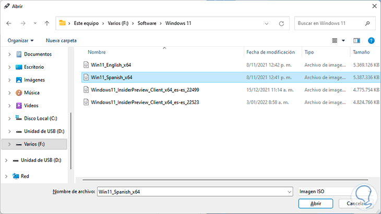Click the sidebar vertical scrollbar
This screenshot has width=381, height=214.
(70, 141)
